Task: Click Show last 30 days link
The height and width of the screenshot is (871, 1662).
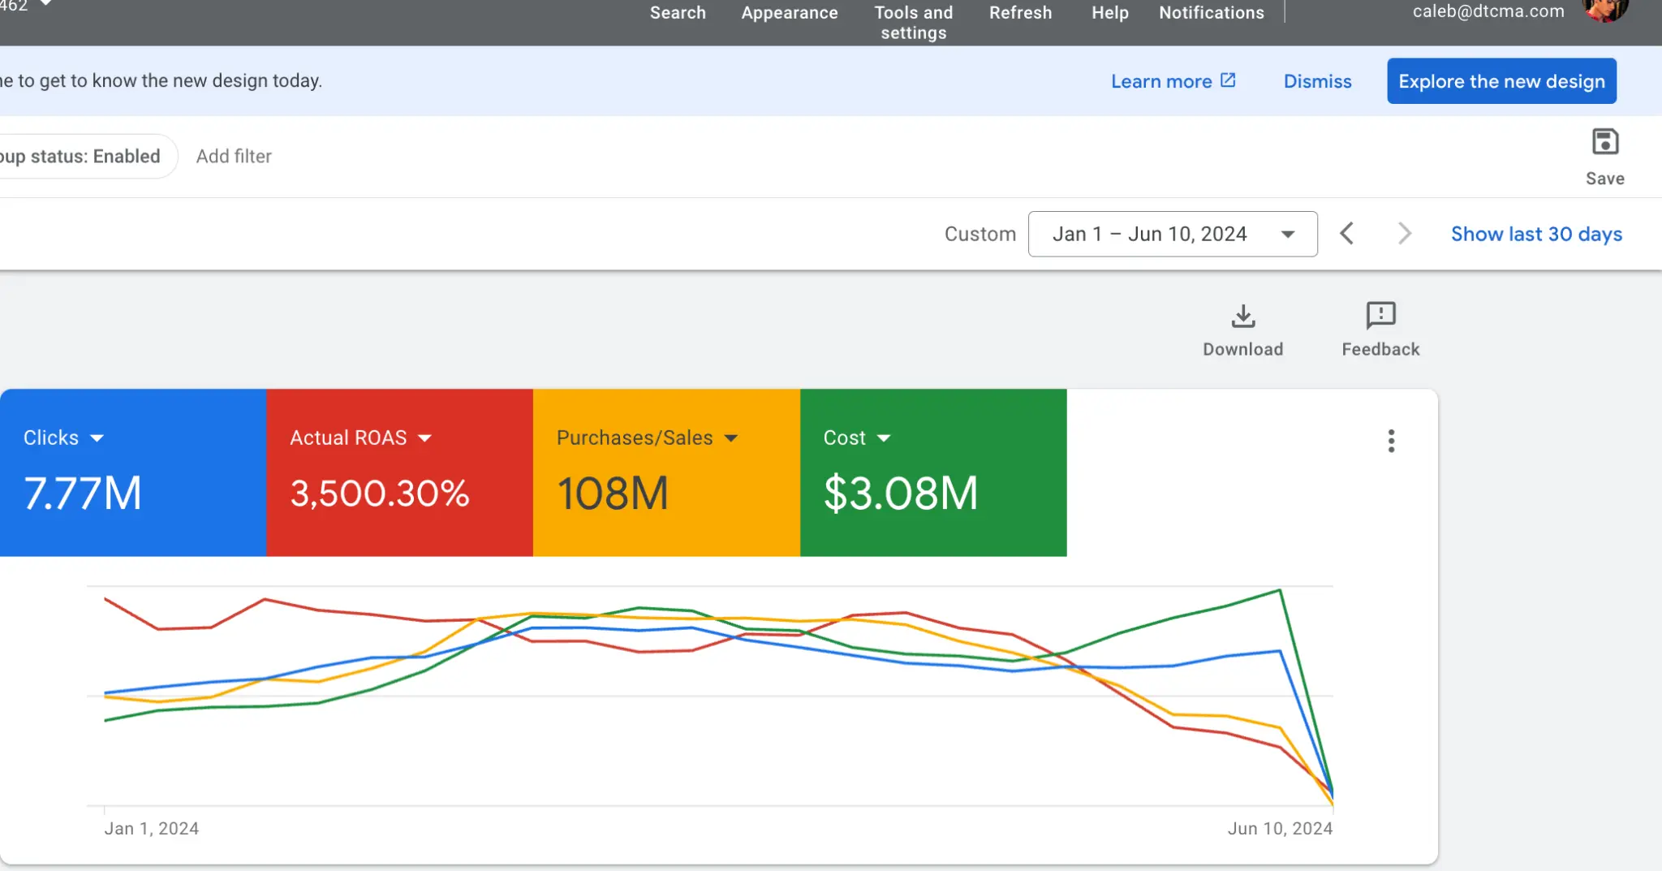Action: pyautogui.click(x=1536, y=234)
